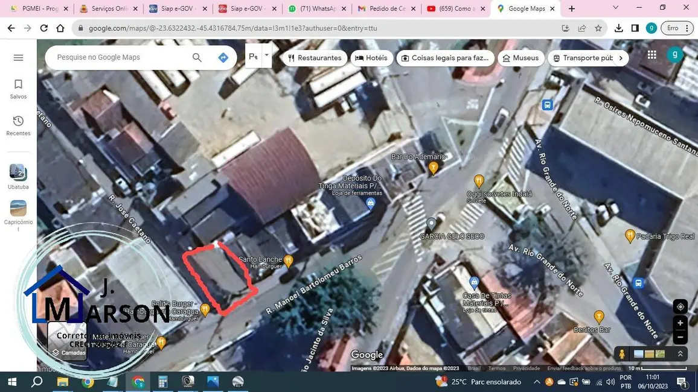Open the Recentes history panel
The width and height of the screenshot is (698, 392).
18,125
